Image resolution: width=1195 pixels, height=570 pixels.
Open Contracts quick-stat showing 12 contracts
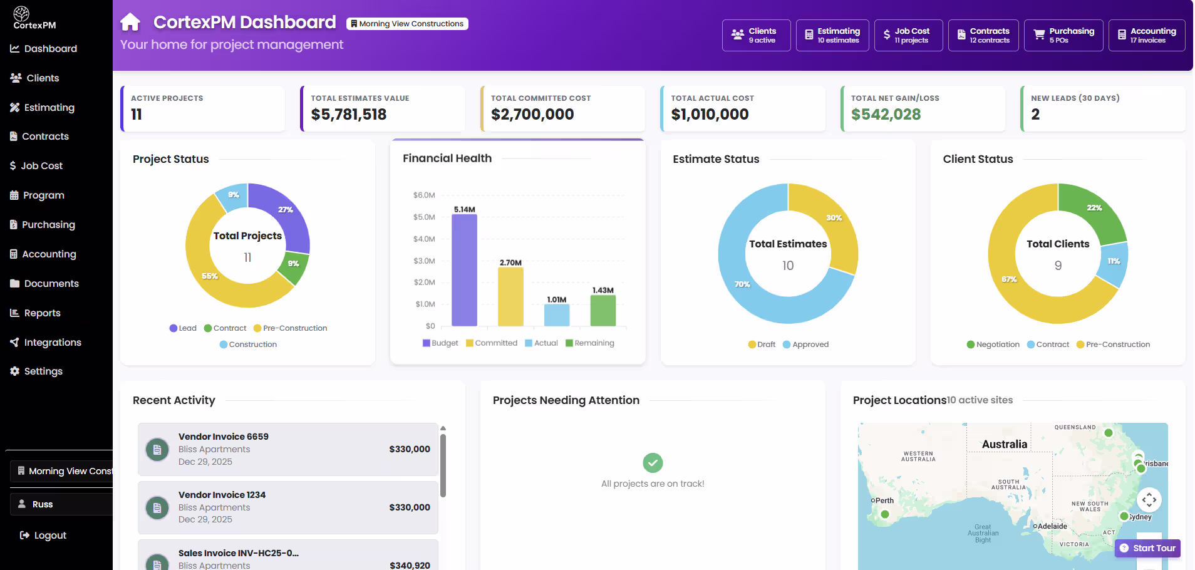coord(983,35)
